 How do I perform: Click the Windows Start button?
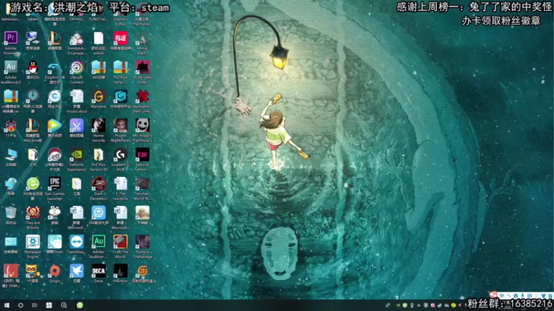click(x=6, y=305)
